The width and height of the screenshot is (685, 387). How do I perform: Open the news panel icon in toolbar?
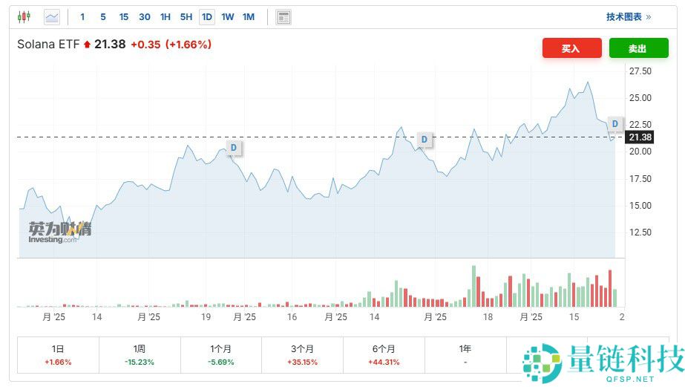pyautogui.click(x=283, y=17)
